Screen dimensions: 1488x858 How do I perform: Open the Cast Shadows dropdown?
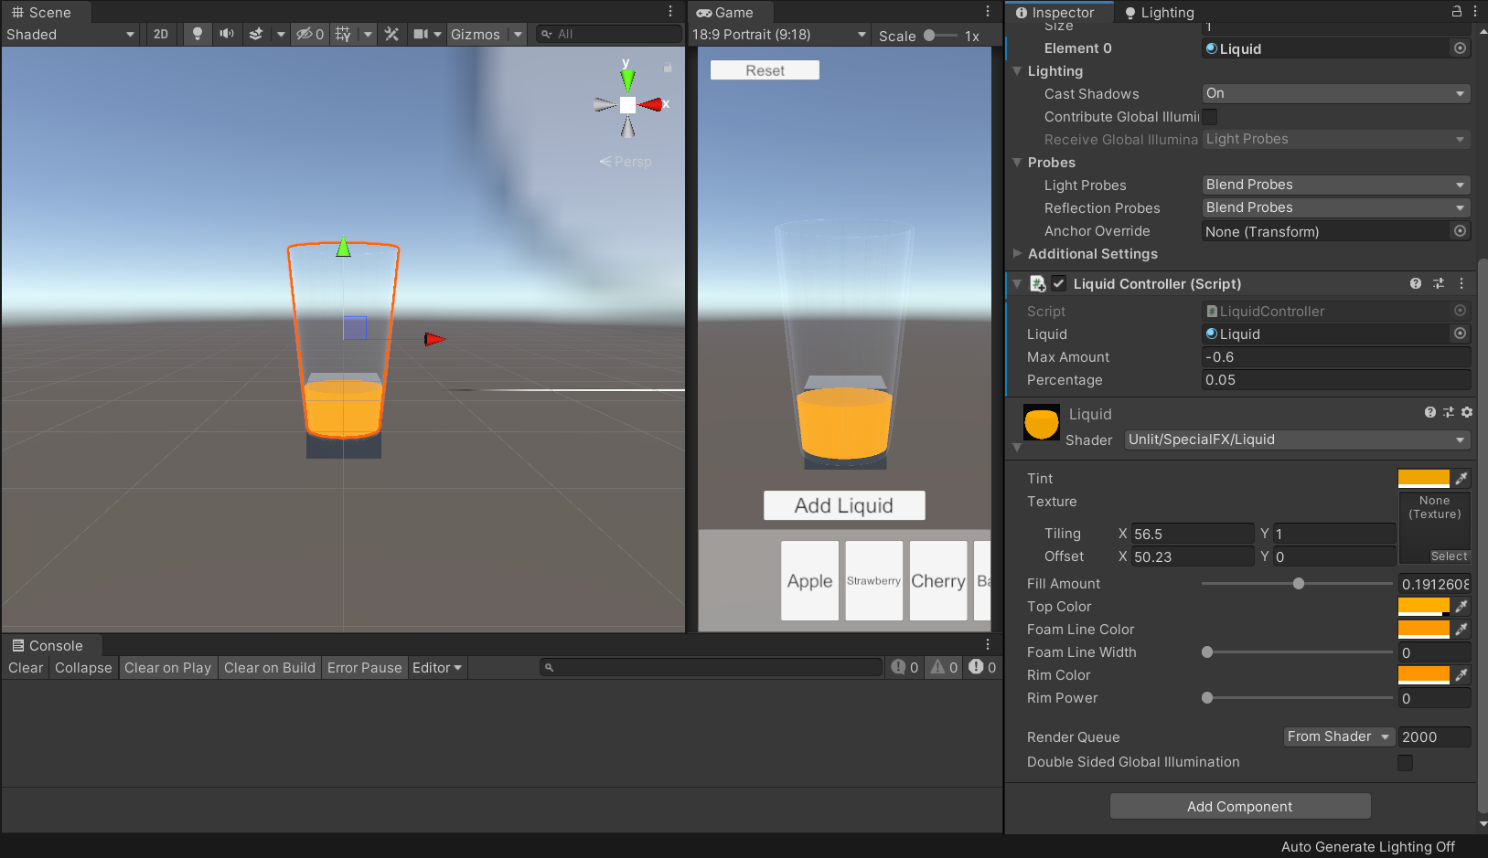(1335, 93)
